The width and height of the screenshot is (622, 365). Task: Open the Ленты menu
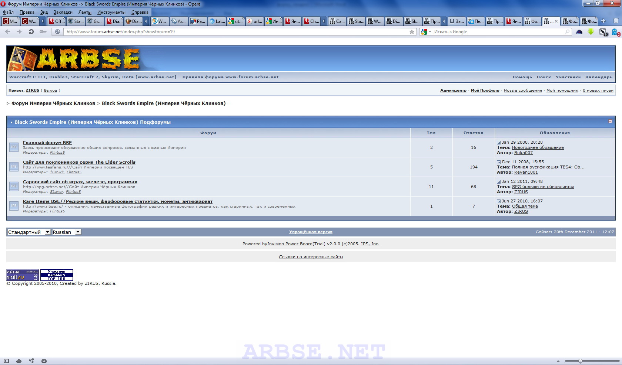point(85,12)
